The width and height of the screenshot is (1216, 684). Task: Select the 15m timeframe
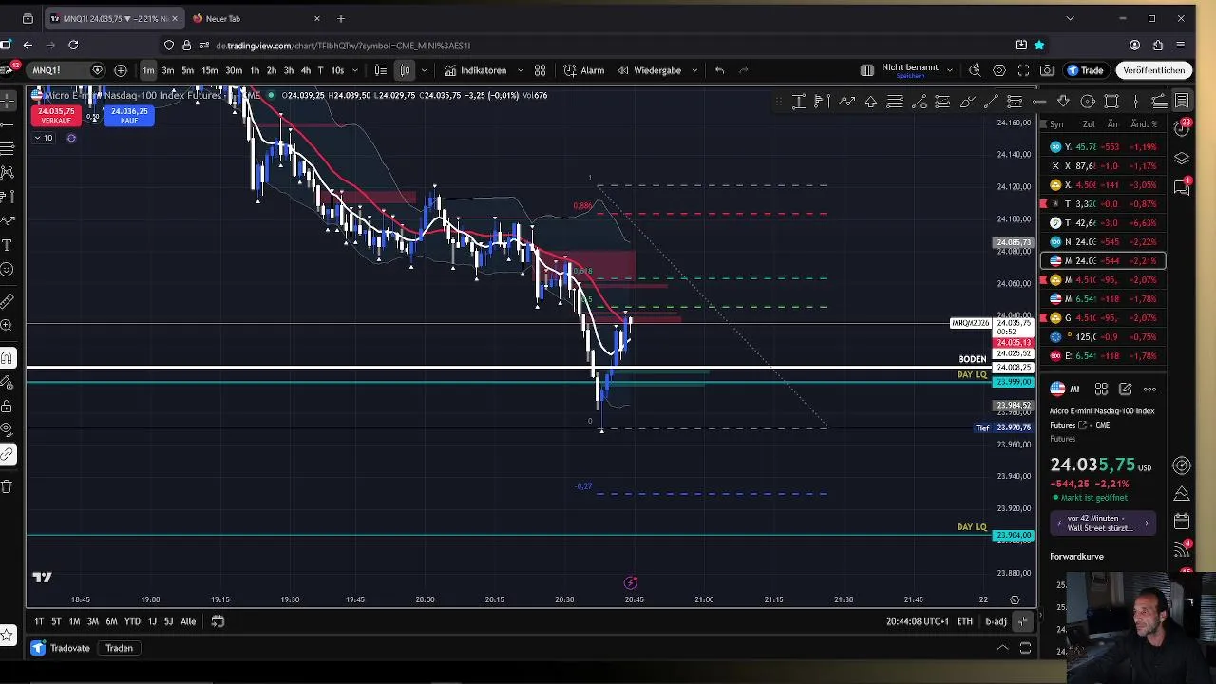coord(209,70)
